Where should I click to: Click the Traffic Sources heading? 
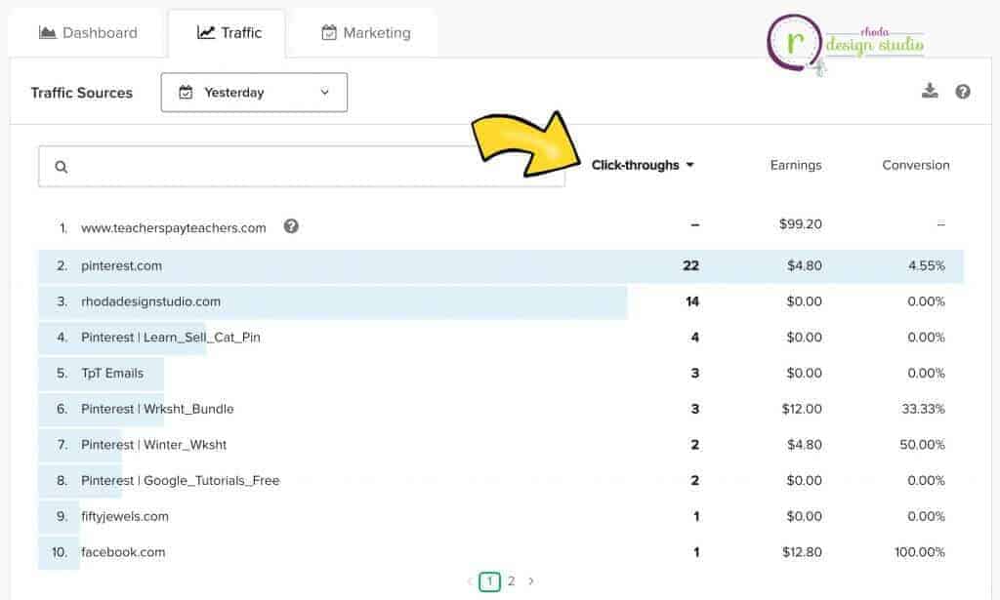(82, 93)
